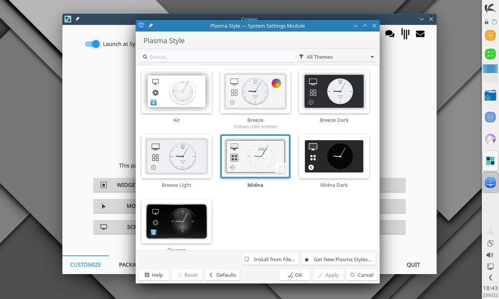Viewport: 499px width, 299px height.
Task: Open the KaOS application launcher
Action: coord(490,8)
